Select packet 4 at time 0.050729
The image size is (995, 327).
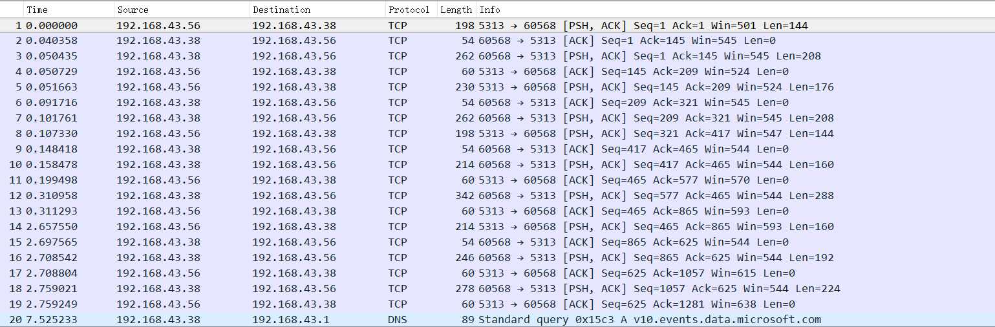497,71
